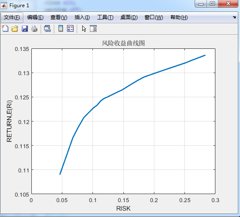Open the Property Inspector panel icon
The width and height of the screenshot is (240, 217).
[93, 28]
